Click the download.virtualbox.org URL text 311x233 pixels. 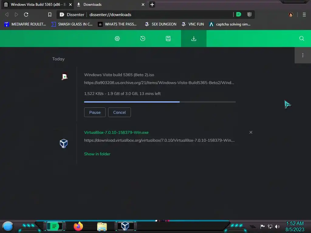click(159, 140)
